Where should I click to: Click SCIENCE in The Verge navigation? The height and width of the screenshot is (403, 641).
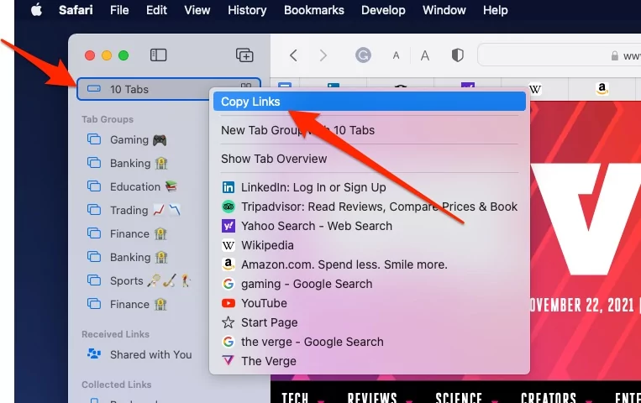click(459, 398)
